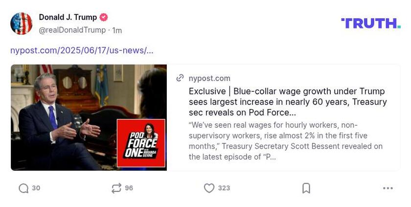The height and width of the screenshot is (207, 411).
Task: Open the nypost.com/2025/06/17 link
Action: coord(82,50)
